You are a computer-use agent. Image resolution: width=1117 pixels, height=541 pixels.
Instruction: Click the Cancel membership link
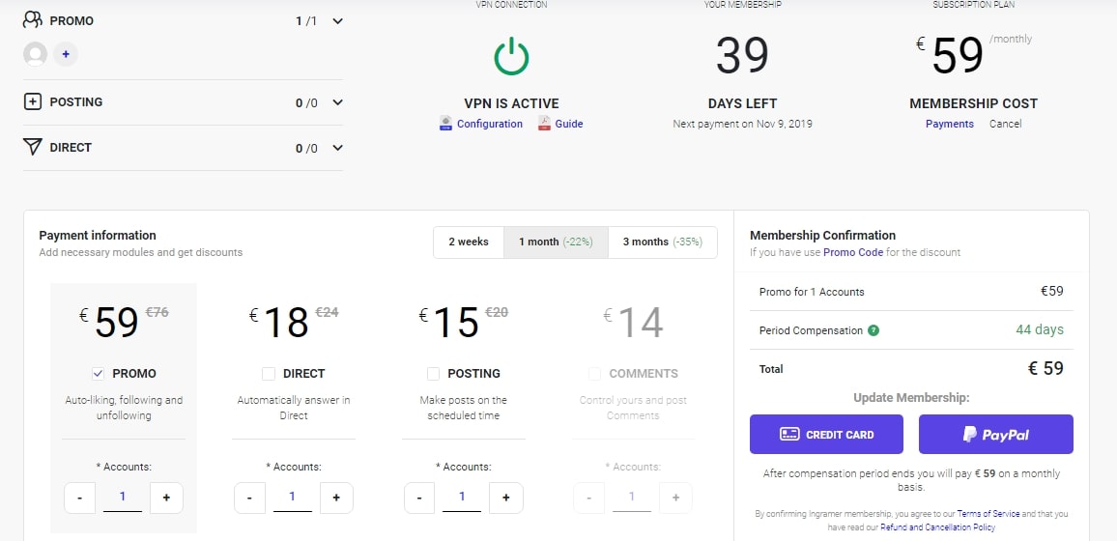pyautogui.click(x=1005, y=124)
